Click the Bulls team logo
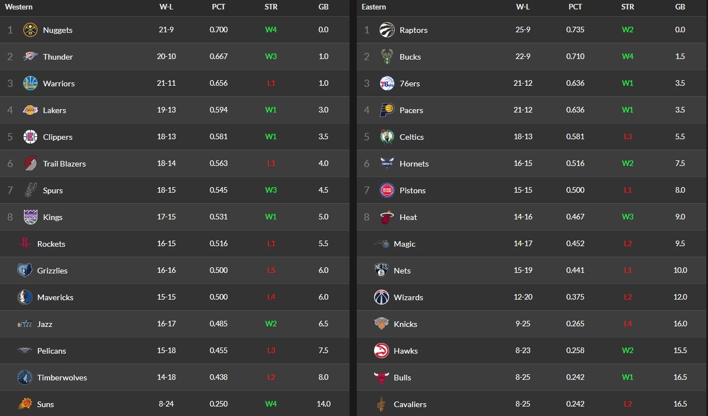The width and height of the screenshot is (708, 416). coord(381,378)
